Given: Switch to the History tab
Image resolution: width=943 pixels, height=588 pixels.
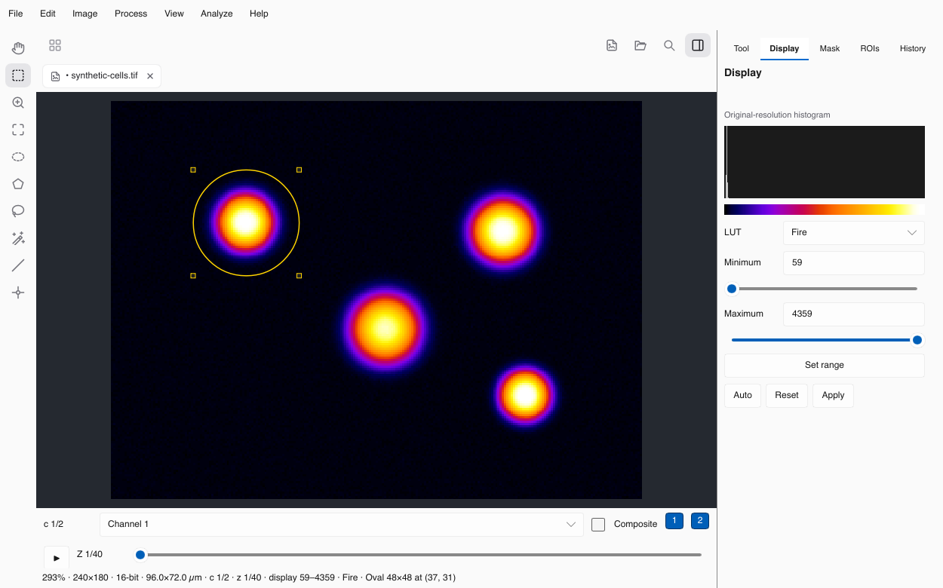Looking at the screenshot, I should pos(913,48).
